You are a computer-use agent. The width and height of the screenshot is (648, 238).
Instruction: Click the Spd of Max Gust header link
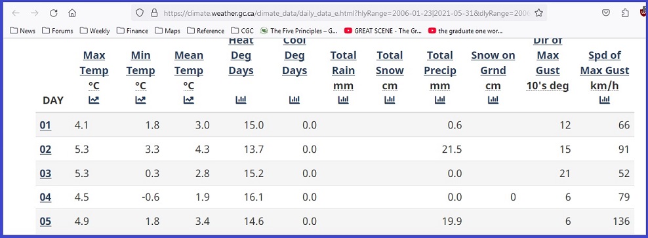click(605, 63)
